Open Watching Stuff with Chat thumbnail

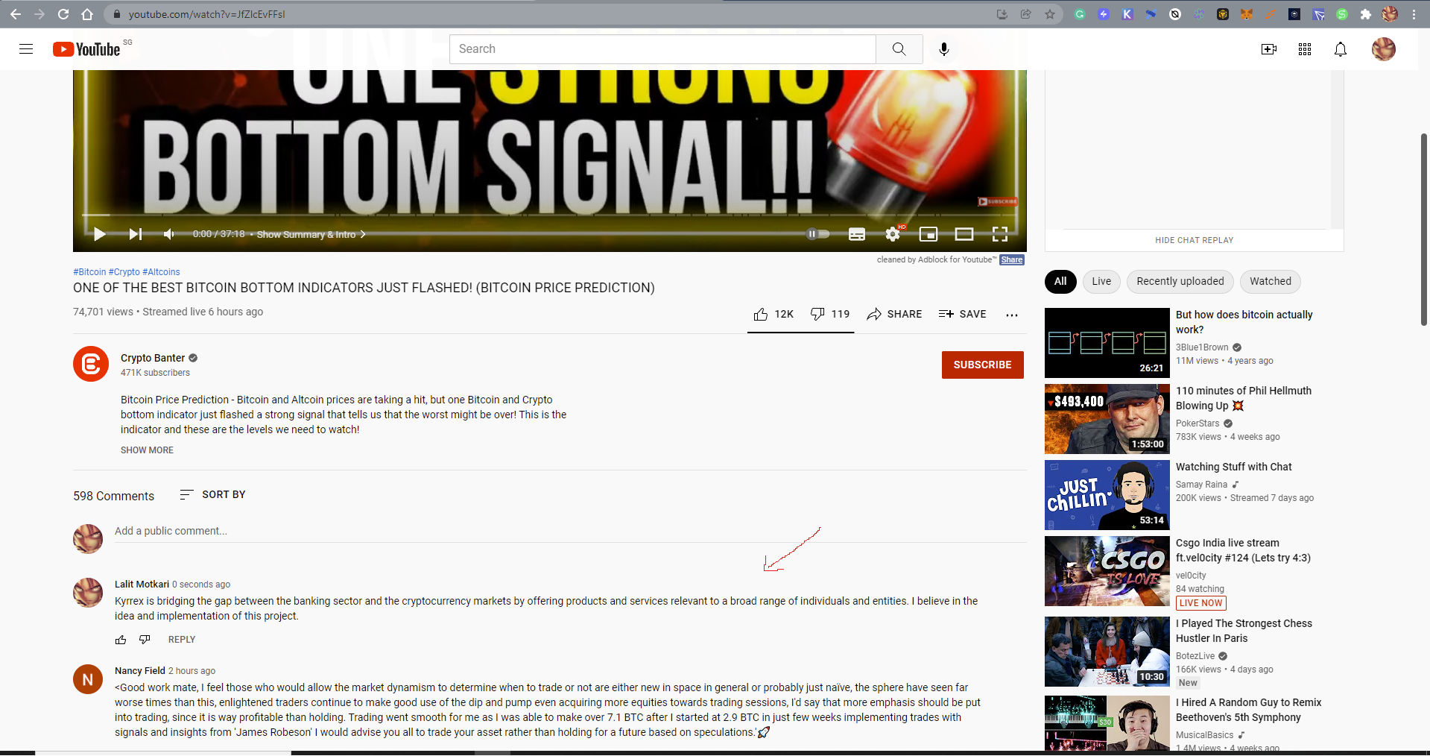[1107, 495]
